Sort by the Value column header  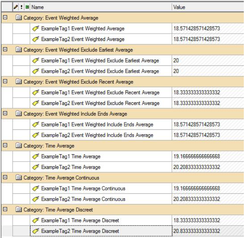point(179,7)
